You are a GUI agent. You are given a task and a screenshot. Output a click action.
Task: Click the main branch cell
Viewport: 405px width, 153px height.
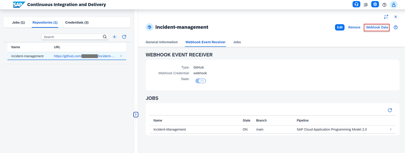260,129
